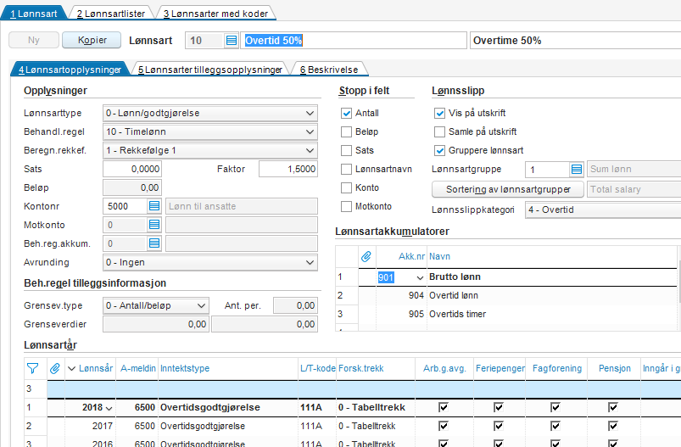Open lookup list next to Lønnsart number 10

tap(232, 41)
